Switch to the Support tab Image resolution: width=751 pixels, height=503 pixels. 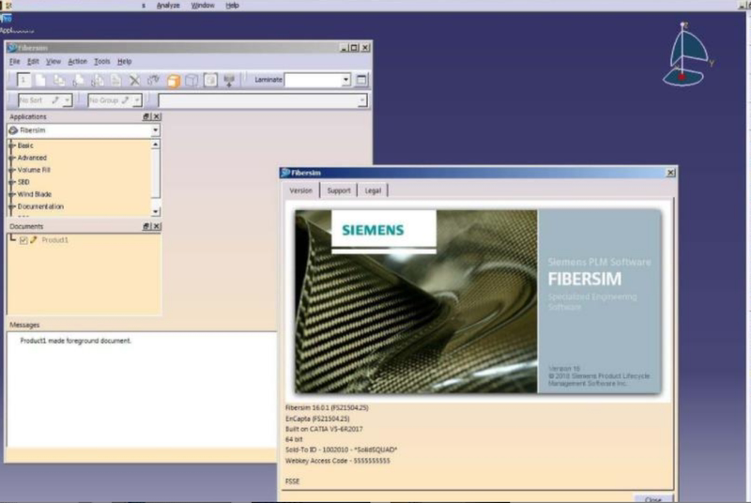pos(339,191)
